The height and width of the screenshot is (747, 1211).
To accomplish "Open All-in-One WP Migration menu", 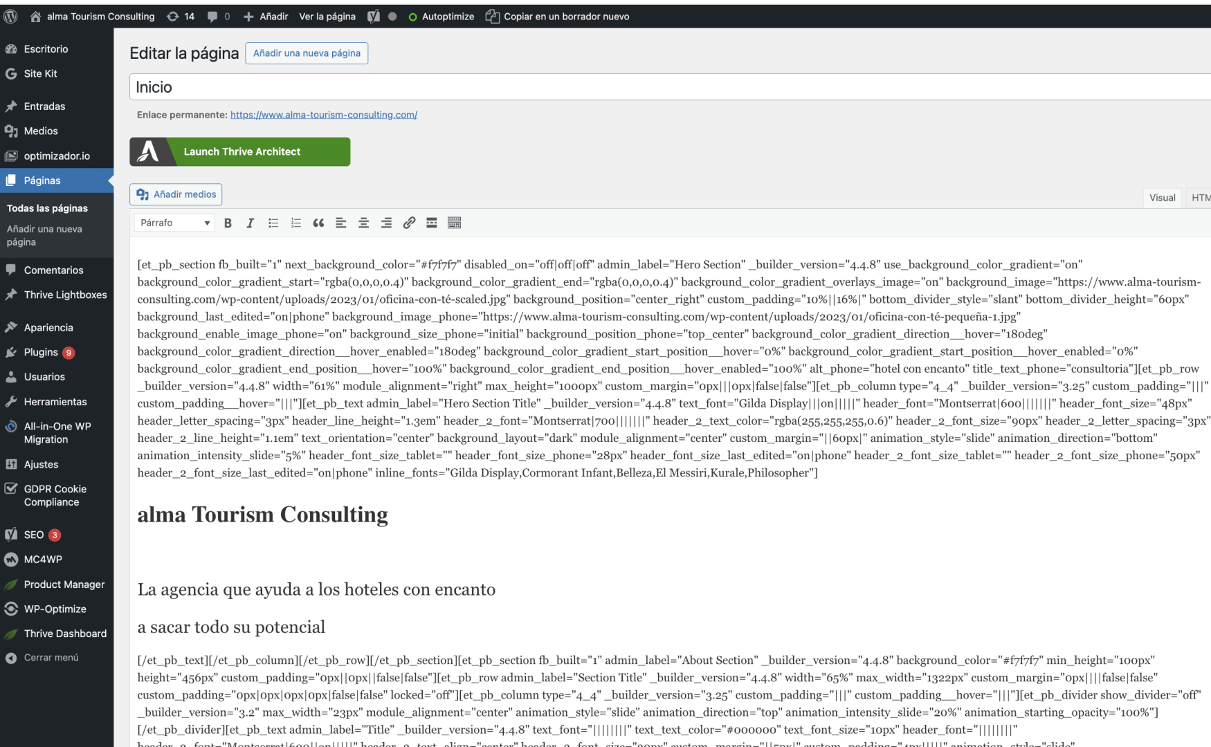I will click(x=57, y=433).
